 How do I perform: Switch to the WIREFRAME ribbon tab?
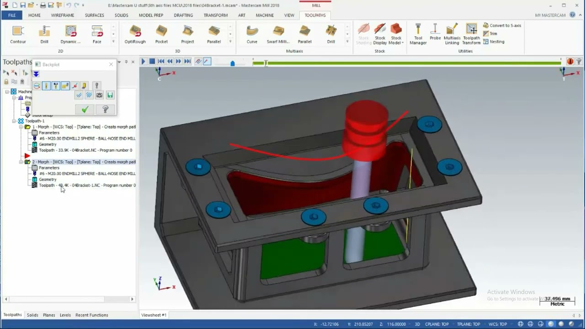[x=62, y=15]
